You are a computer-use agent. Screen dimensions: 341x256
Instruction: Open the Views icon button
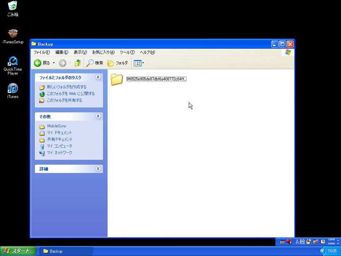point(138,63)
